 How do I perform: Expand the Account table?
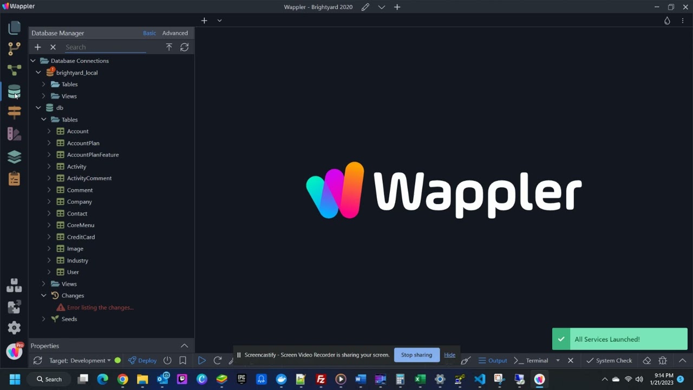(49, 132)
